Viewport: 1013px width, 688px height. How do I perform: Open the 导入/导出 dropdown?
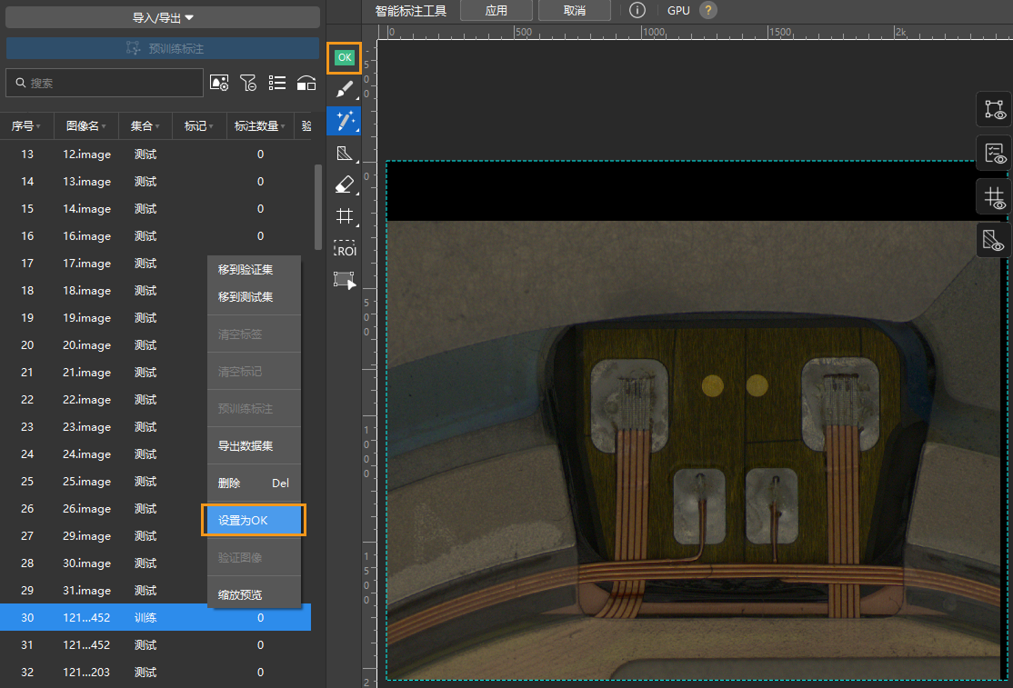point(163,17)
